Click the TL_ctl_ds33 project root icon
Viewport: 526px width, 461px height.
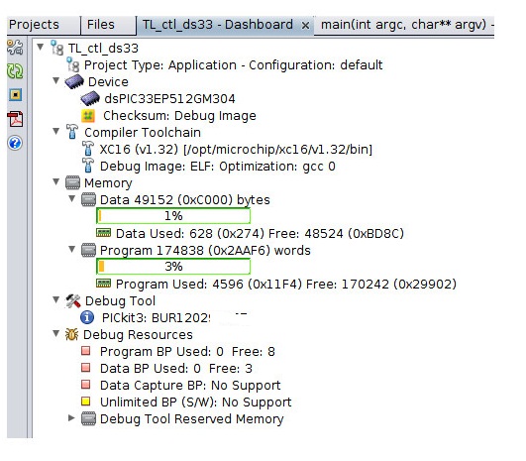pyautogui.click(x=57, y=48)
